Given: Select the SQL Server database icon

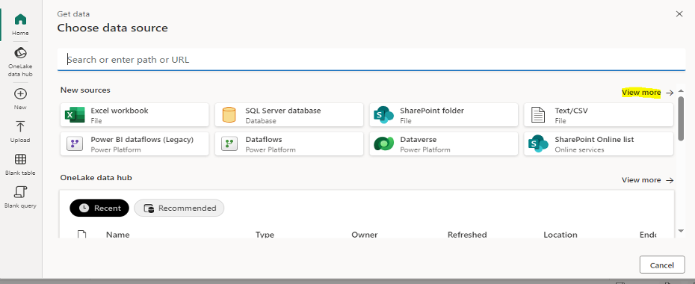Looking at the screenshot, I should (229, 115).
